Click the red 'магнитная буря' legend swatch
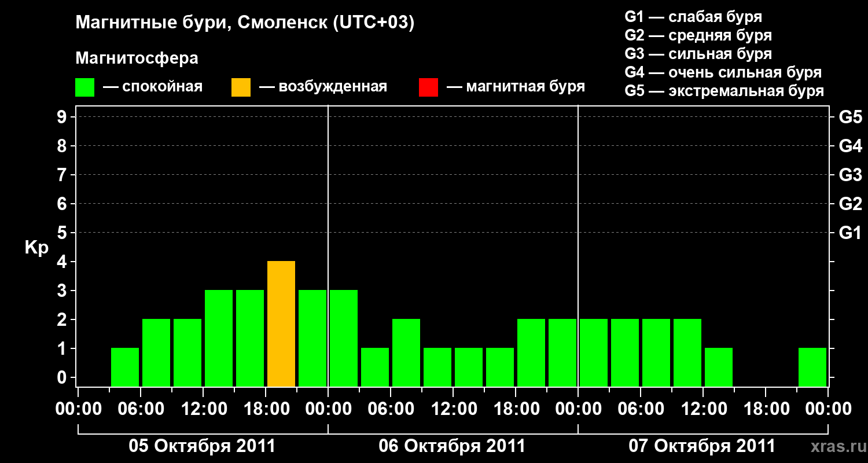The width and height of the screenshot is (868, 463). click(x=429, y=87)
